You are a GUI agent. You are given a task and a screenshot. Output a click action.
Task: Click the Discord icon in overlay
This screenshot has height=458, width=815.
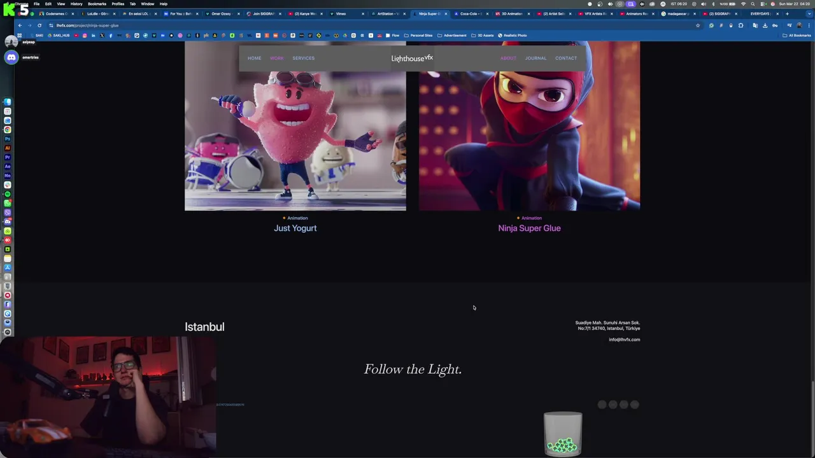pos(11,57)
